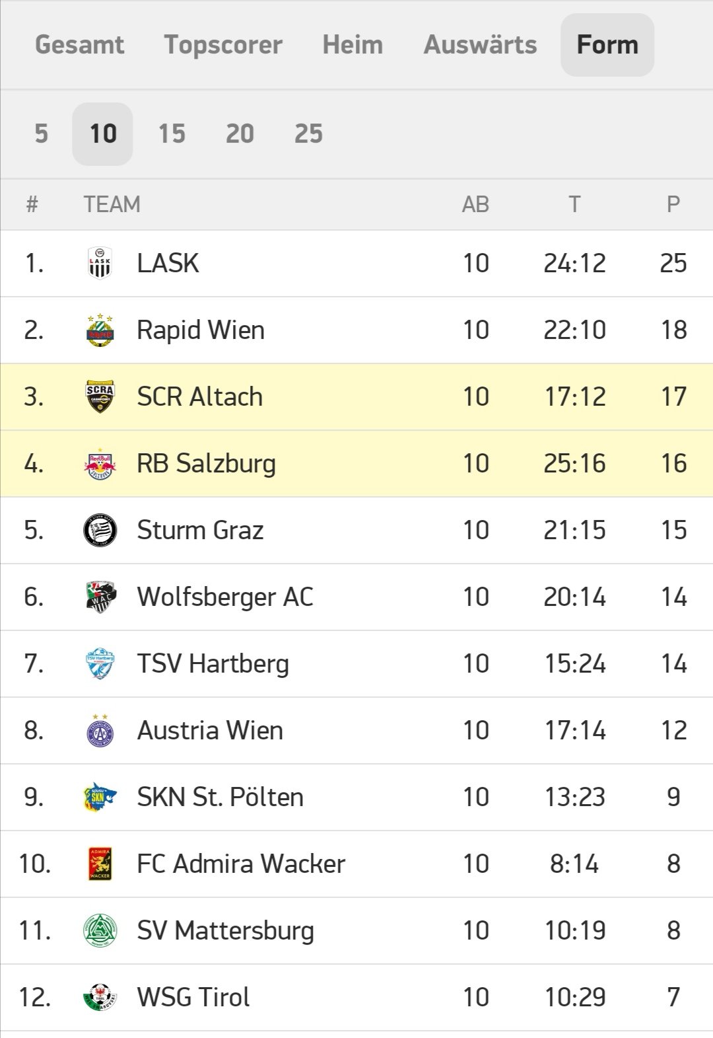Switch to the Gesamt tab
This screenshot has height=1038, width=713.
point(79,45)
